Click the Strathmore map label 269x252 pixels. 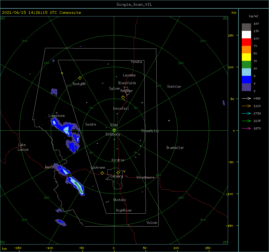coord(145,177)
